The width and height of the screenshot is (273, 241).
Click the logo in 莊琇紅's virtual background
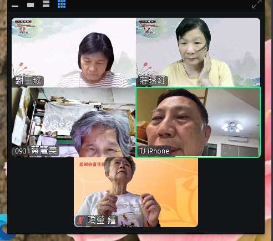click(148, 27)
